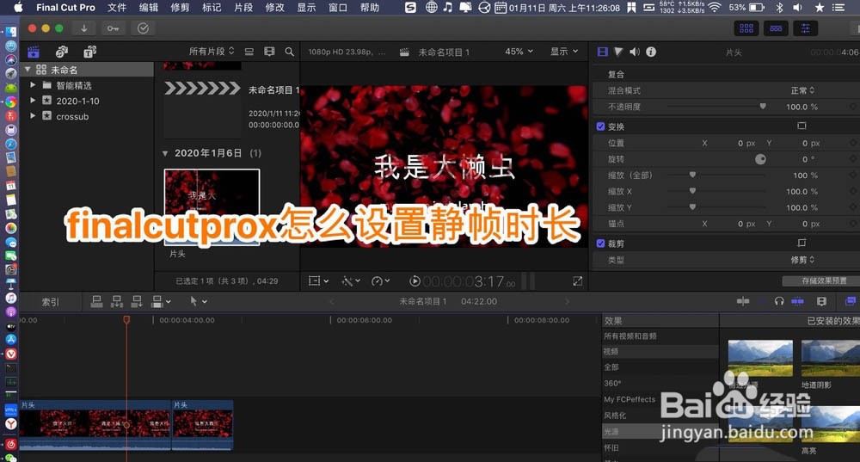860x462 pixels.
Task: Toggle the browser layout button
Action: (746, 28)
